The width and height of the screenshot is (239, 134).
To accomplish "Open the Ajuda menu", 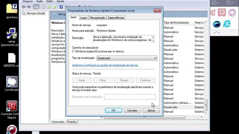I will coord(60,1).
